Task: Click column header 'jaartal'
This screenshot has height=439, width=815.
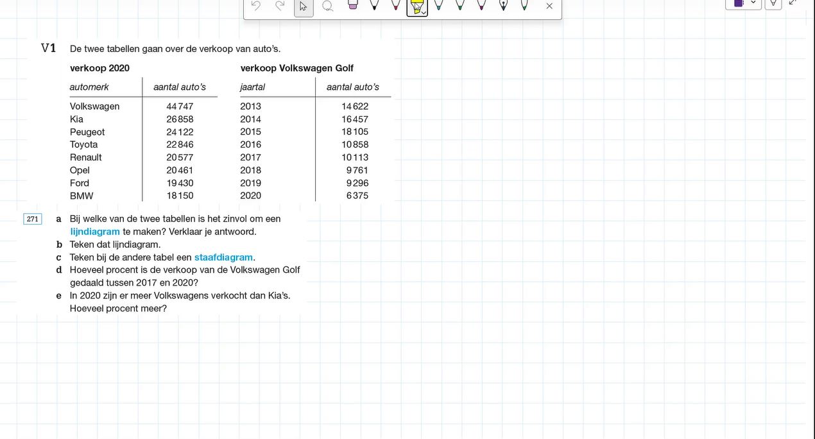Action: pos(253,87)
